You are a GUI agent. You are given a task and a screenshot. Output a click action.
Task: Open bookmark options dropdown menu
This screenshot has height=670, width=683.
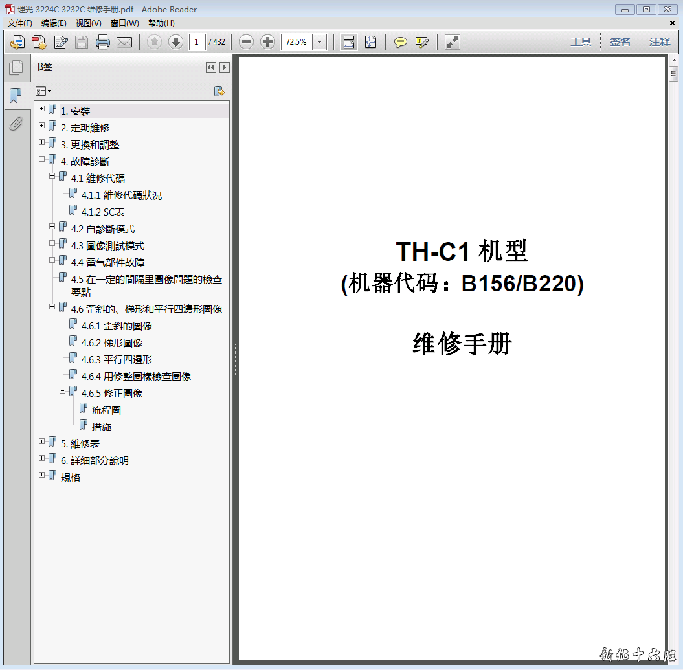[43, 91]
